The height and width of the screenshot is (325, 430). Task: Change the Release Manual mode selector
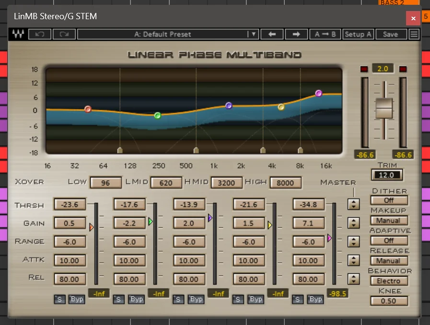(389, 261)
